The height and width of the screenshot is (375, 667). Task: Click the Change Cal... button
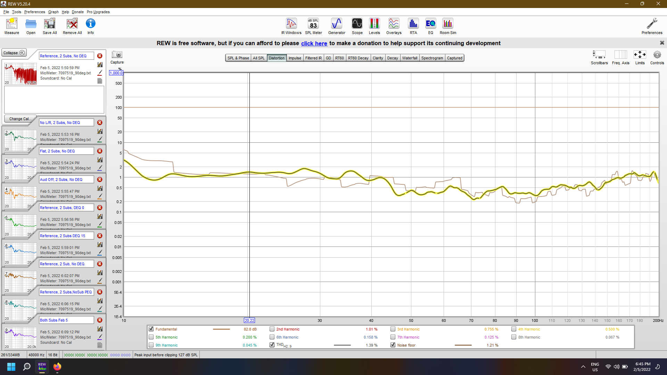pyautogui.click(x=20, y=119)
